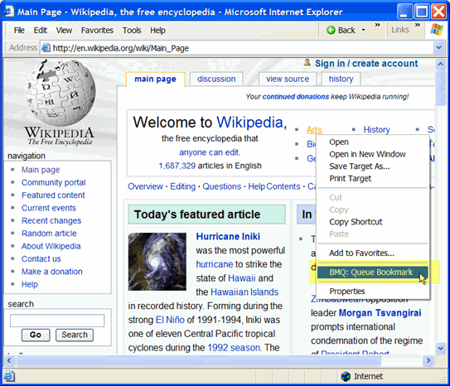The width and height of the screenshot is (450, 386).
Task: Click the green Back arrow icon
Action: coord(331,30)
